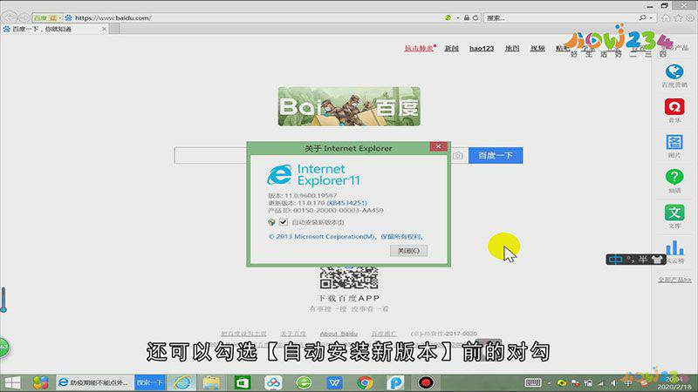The height and width of the screenshot is (392, 698).
Task: Open dropdown arrow next to compatibility icon
Action: coord(457,17)
